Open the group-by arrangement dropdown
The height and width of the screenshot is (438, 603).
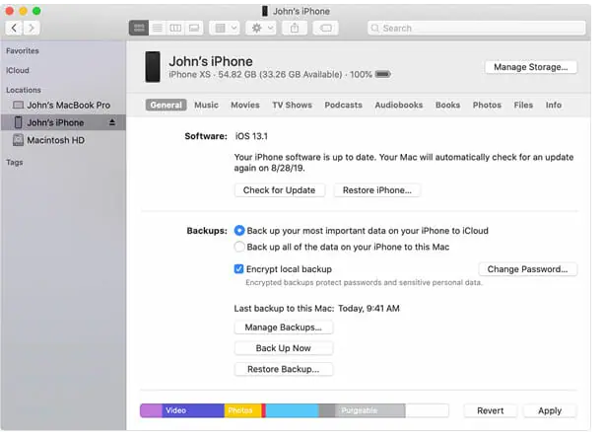(x=225, y=28)
